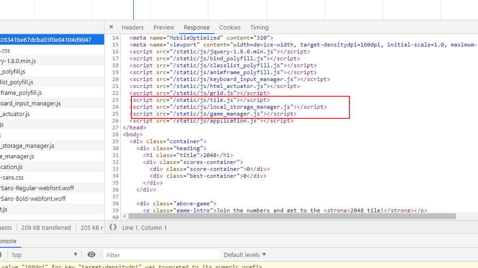This screenshot has height=268, width=478.
Task: Click the tile.js script line
Action: pyautogui.click(x=200, y=100)
